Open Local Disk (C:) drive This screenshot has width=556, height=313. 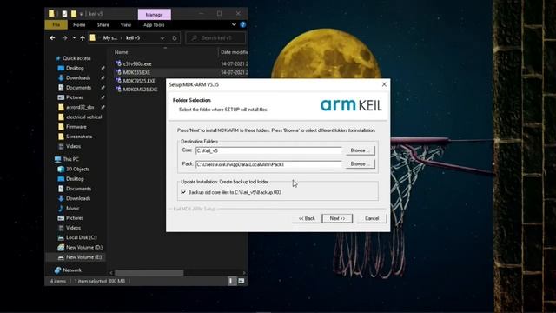tap(81, 237)
